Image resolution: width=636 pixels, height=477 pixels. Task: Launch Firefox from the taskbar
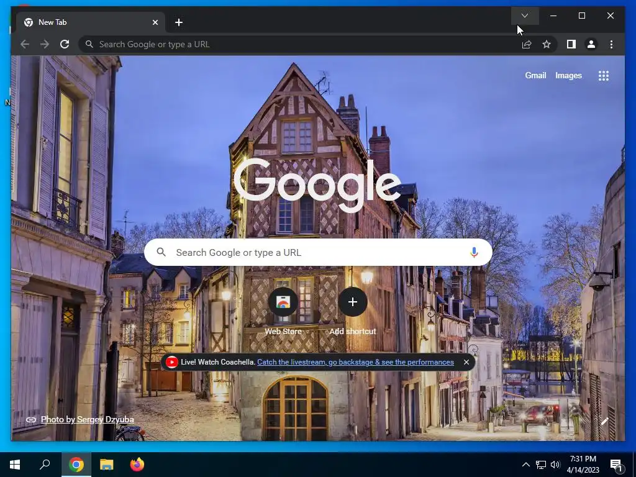tap(137, 465)
